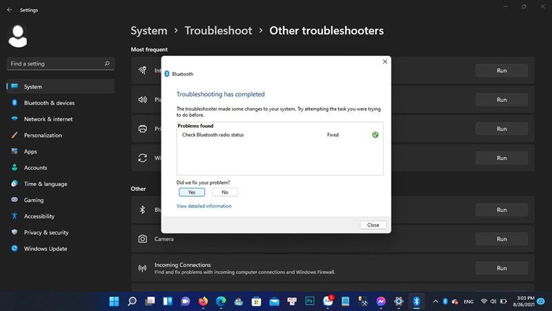The height and width of the screenshot is (311, 552).
Task: Open Settings gear on taskbar
Action: coord(399,301)
